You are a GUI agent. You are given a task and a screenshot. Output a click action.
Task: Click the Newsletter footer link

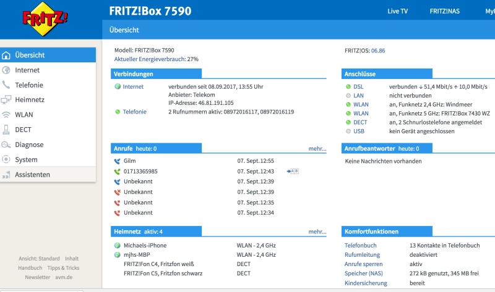coord(38,277)
